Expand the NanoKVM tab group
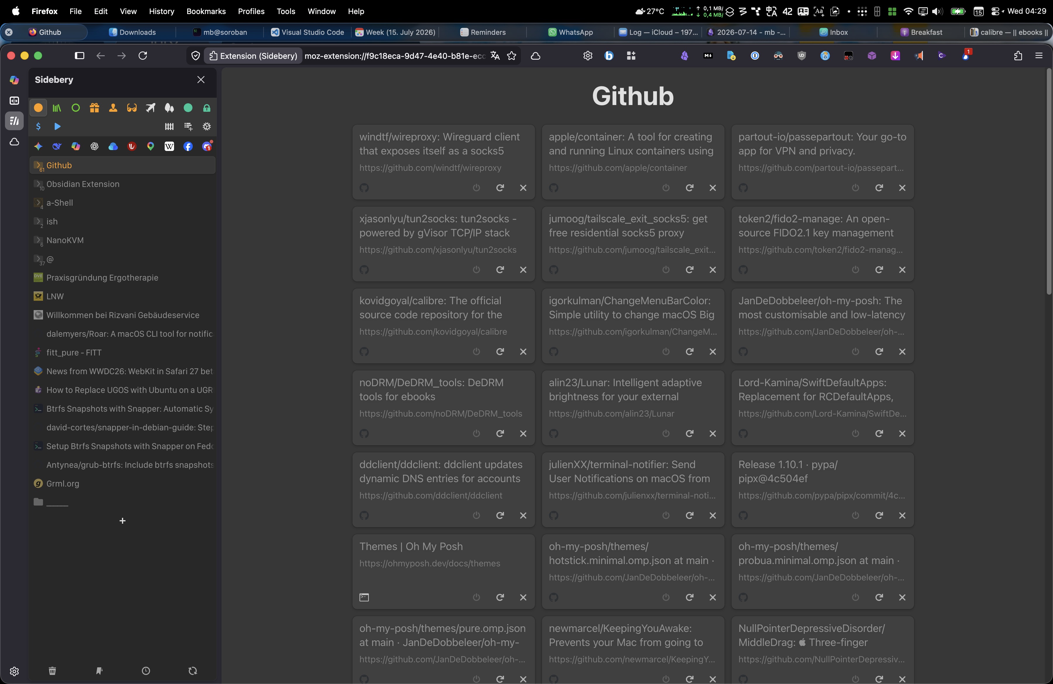Viewport: 1053px width, 684px height. coord(39,240)
